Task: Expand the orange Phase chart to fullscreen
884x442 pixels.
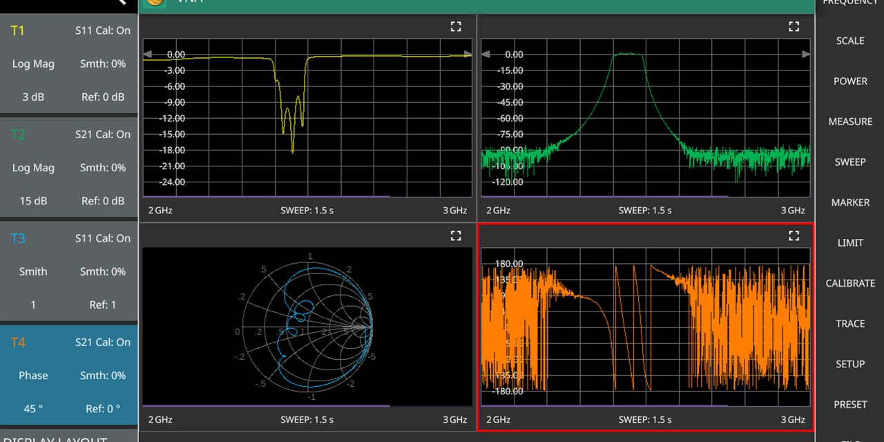Action: pos(794,236)
